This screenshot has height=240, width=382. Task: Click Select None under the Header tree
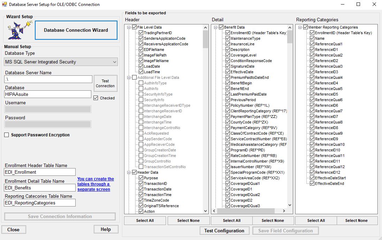pos(188,220)
